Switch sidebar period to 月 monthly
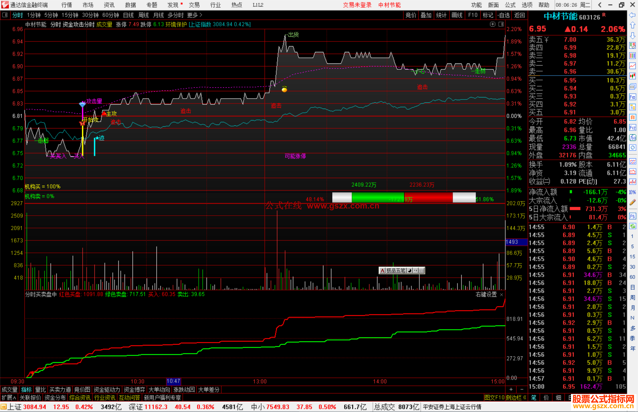This screenshot has height=412, width=638. click(x=632, y=308)
